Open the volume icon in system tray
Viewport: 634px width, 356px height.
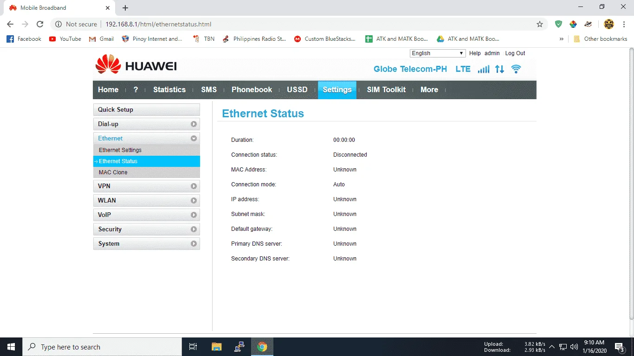click(x=574, y=347)
